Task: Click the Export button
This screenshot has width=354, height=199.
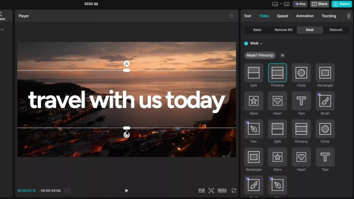Action: (x=342, y=4)
